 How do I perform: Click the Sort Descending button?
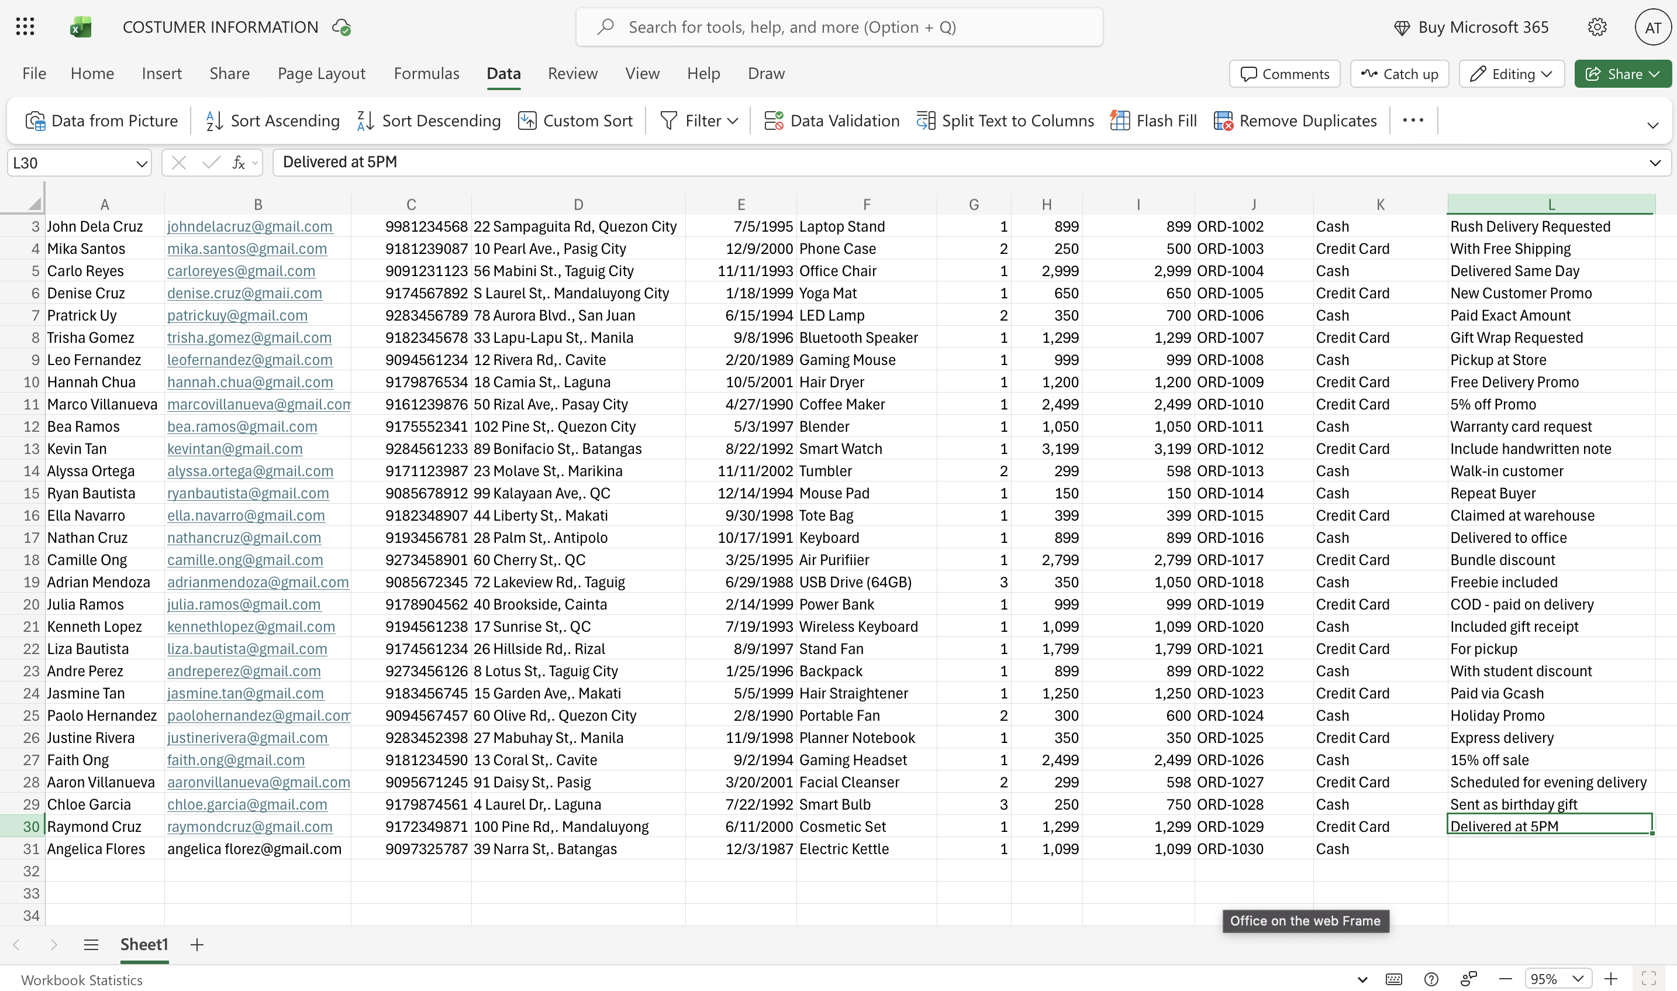point(429,121)
